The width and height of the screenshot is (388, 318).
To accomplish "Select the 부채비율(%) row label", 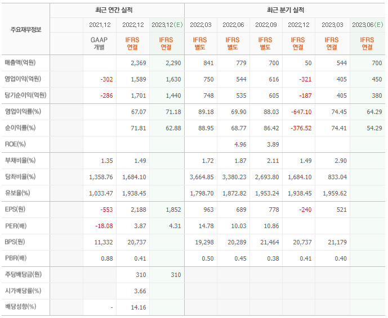I will coord(20,161).
